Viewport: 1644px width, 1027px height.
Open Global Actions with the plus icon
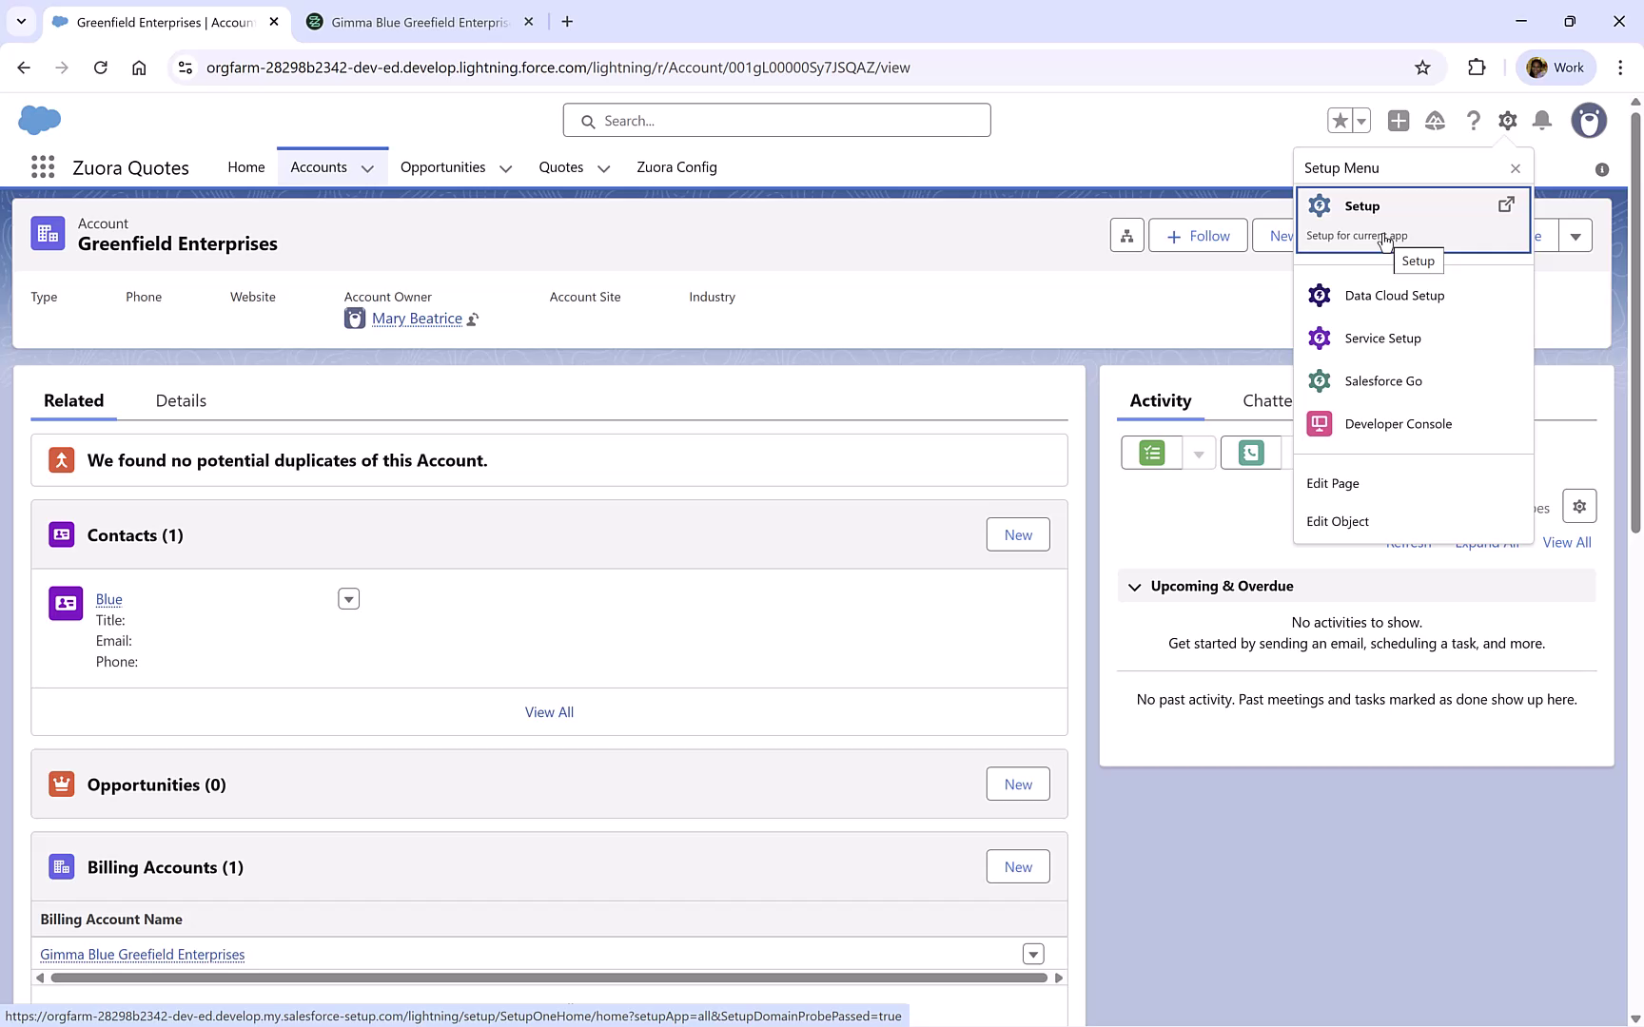point(1399,121)
